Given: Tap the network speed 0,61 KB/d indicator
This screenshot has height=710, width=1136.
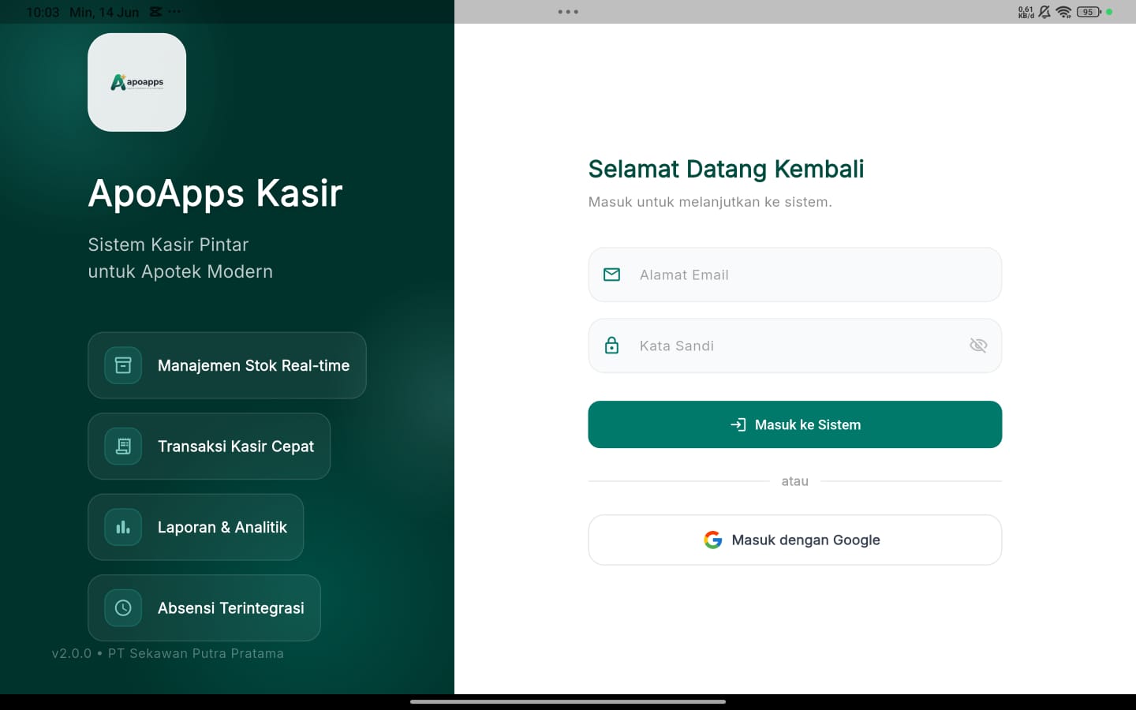Looking at the screenshot, I should point(1026,12).
